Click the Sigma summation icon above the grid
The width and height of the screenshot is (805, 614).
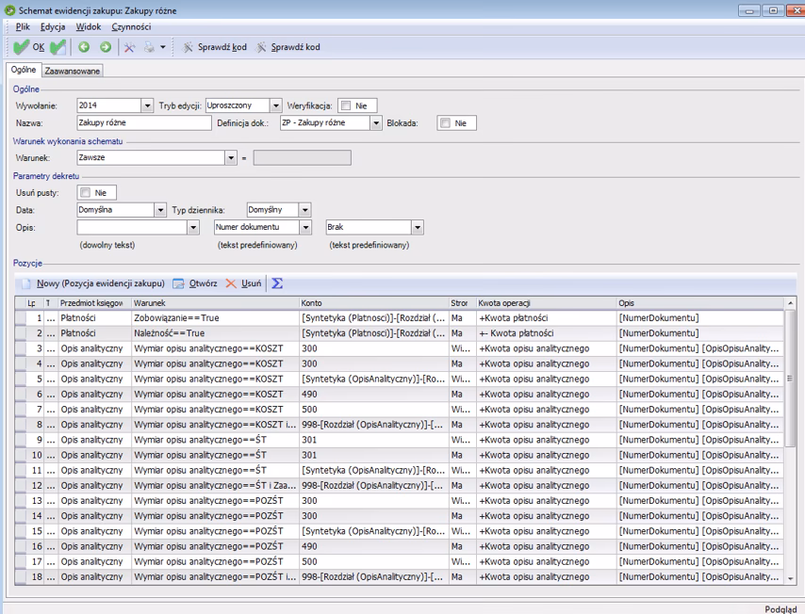click(x=278, y=283)
